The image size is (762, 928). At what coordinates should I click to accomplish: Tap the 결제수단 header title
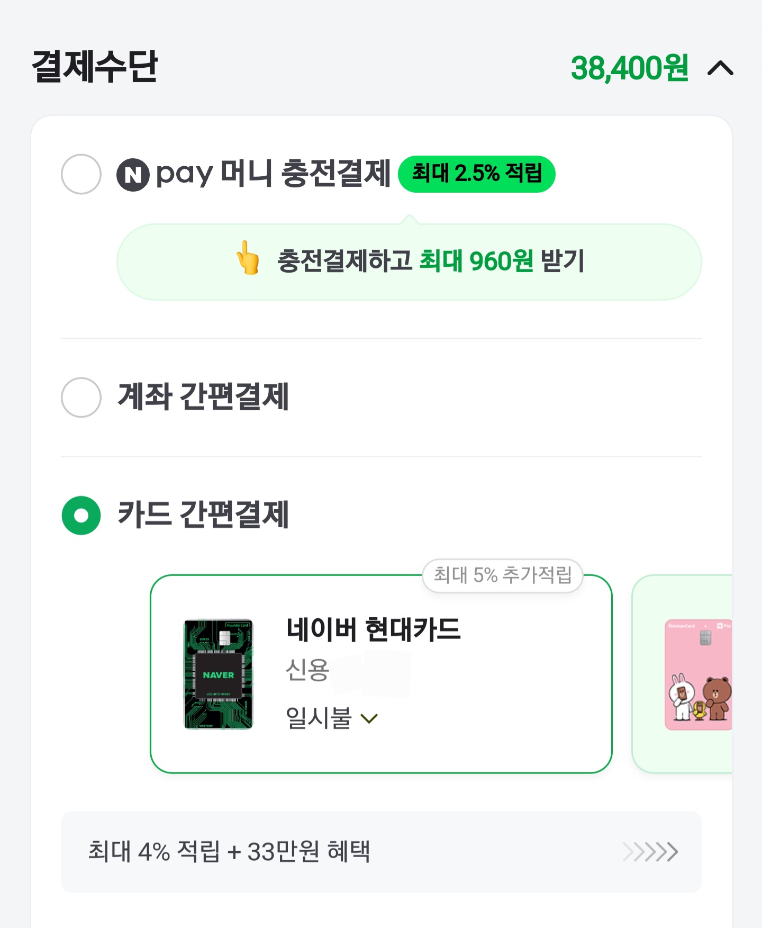[95, 67]
